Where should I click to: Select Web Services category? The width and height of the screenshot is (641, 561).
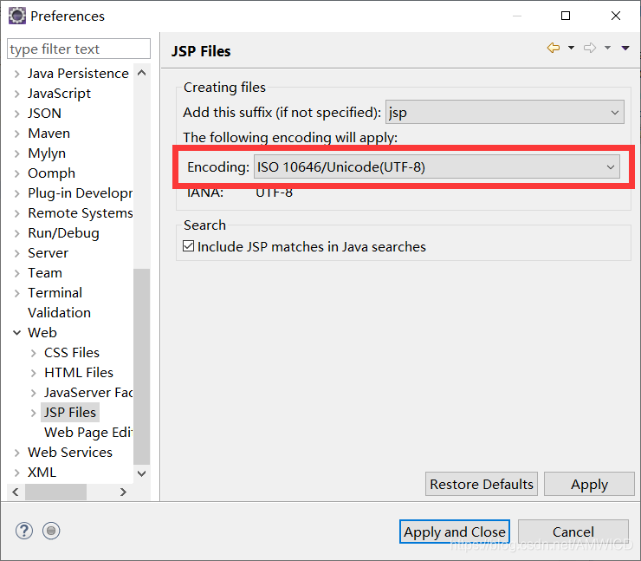70,452
